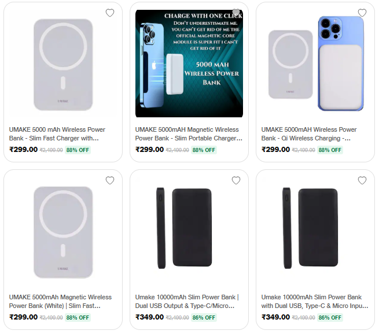This screenshot has height=334, width=379.
Task: Wishlist the Umake 10000mAh Dual USB Output power bank
Action: [x=236, y=181]
